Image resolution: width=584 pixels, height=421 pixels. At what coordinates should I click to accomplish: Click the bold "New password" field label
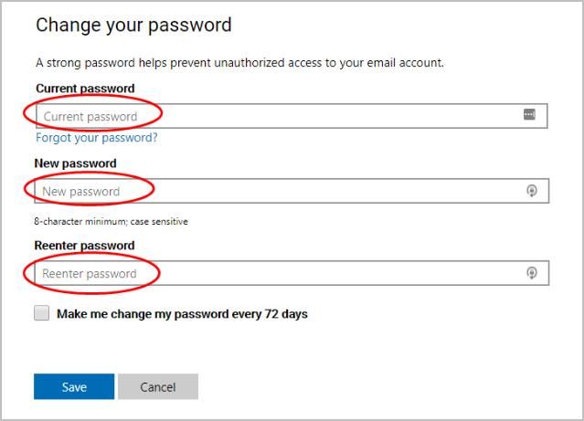76,163
